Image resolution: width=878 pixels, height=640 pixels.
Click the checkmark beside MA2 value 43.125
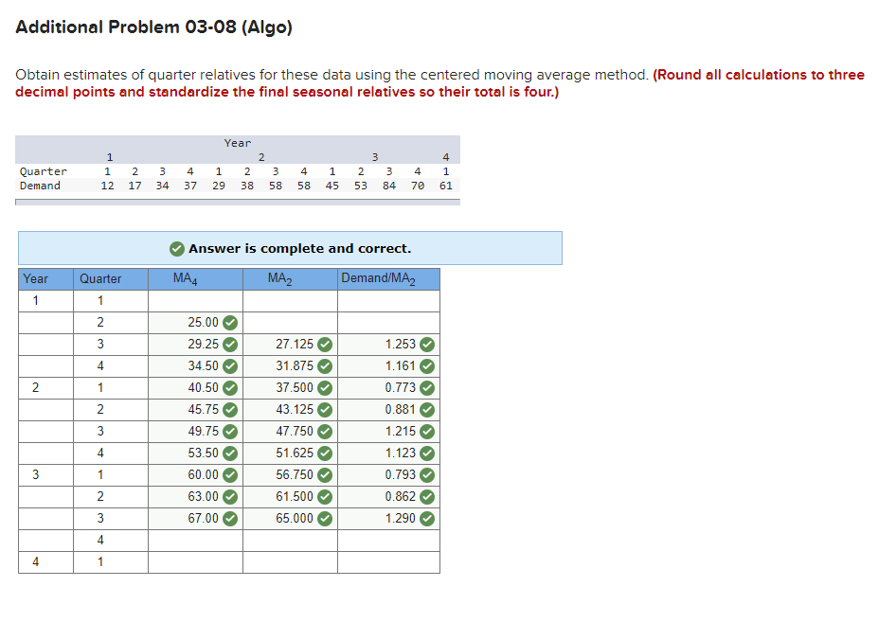[x=324, y=409]
